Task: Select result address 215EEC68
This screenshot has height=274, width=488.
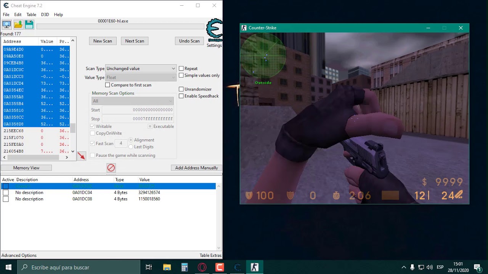Action: 14,131
